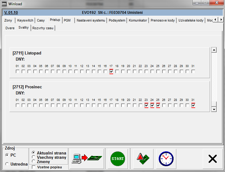Choose the Vsechny strany option
This screenshot has width=225, height=172.
point(34,157)
